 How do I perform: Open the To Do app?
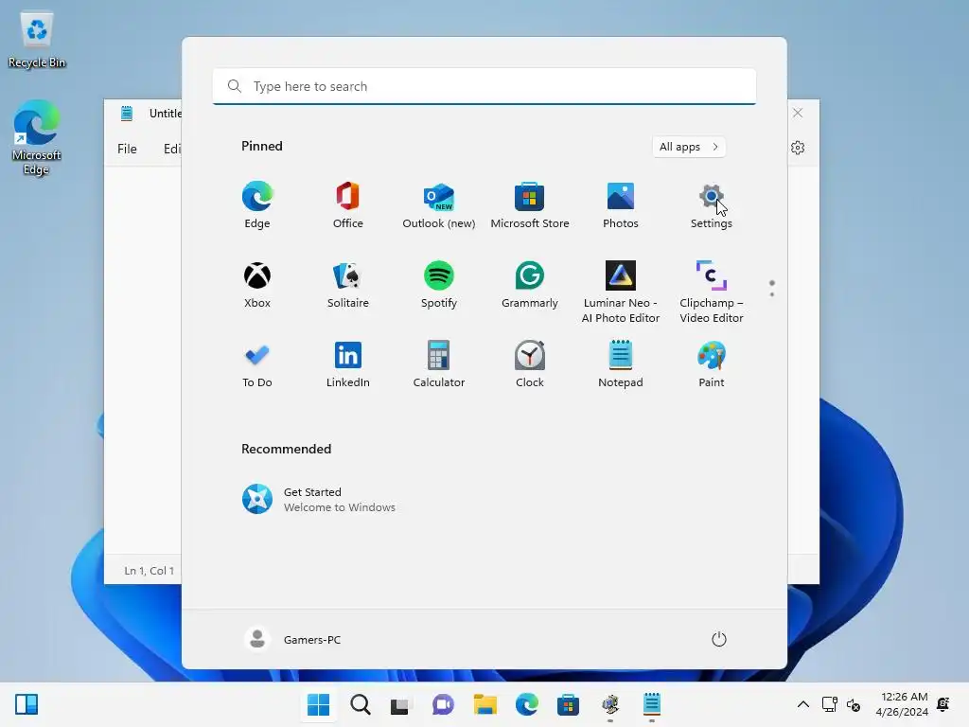tap(257, 364)
